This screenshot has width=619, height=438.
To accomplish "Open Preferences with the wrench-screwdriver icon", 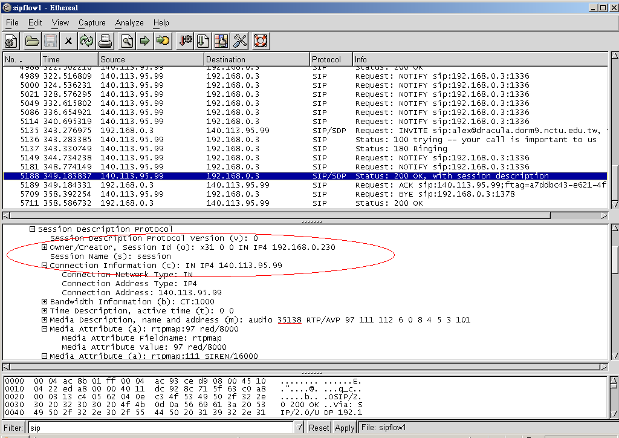I will [x=240, y=41].
